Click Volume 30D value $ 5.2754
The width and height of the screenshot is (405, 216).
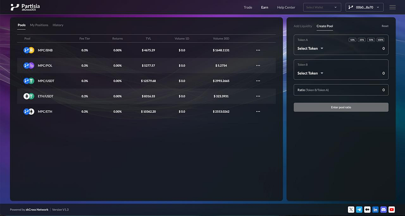point(221,66)
